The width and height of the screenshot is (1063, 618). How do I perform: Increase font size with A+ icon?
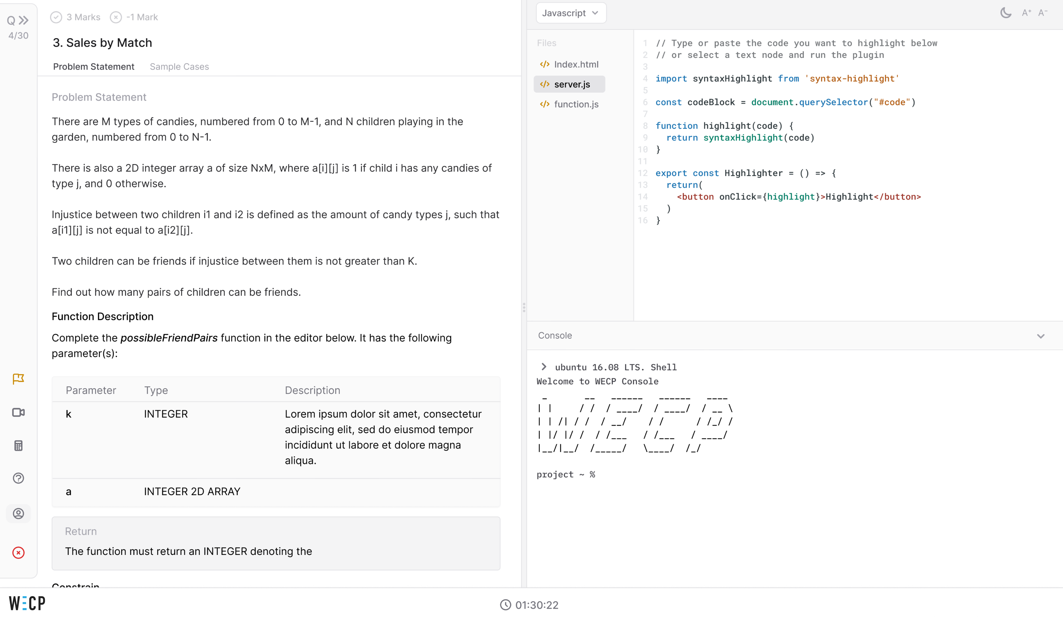coord(1026,13)
